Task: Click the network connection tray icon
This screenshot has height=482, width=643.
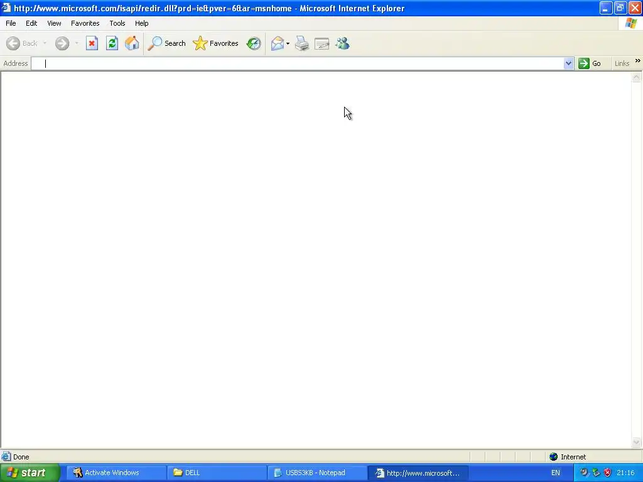Action: point(596,473)
